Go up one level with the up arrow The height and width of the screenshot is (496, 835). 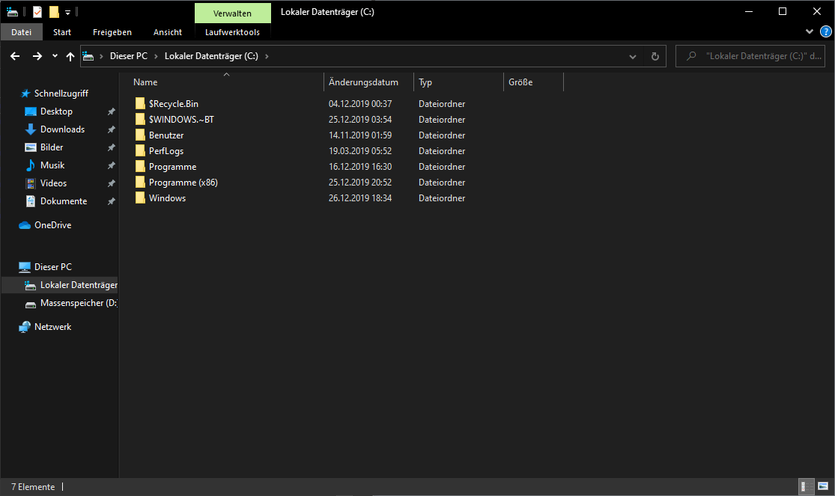coord(70,56)
